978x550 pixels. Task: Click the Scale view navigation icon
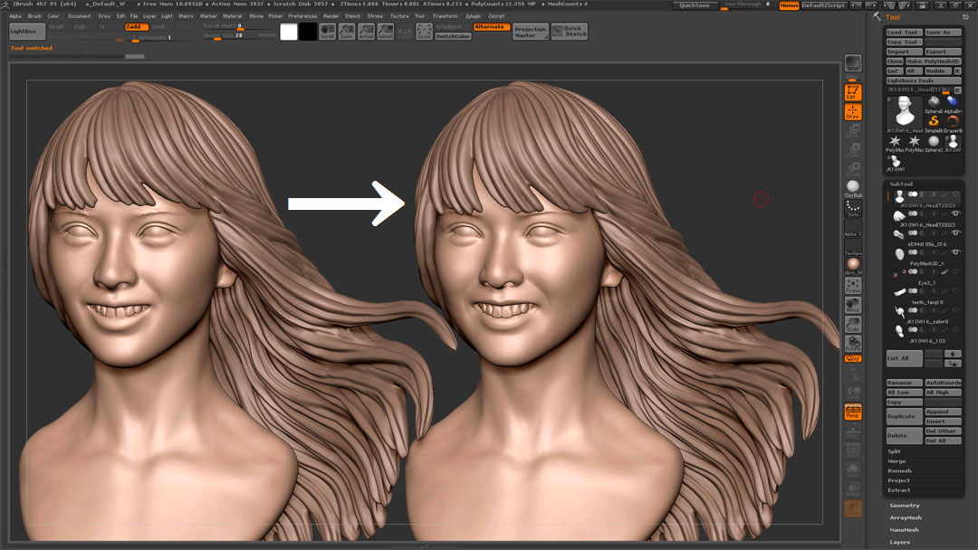coord(853,324)
